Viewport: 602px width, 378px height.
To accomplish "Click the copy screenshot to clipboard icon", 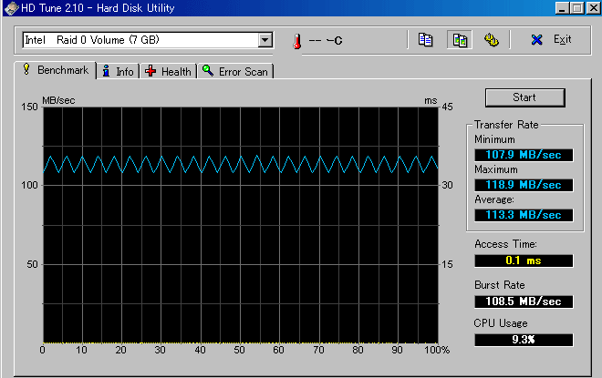I will tap(458, 40).
